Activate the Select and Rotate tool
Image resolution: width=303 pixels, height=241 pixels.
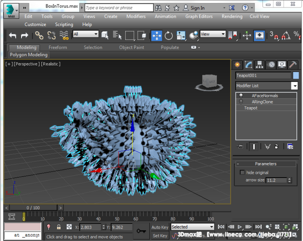coord(169,36)
